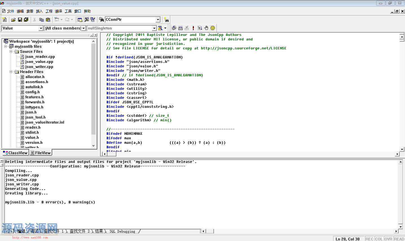Viewport: 405px width, 241px height.
Task: Expand the Value class dropdown
Action: [x=41, y=28]
